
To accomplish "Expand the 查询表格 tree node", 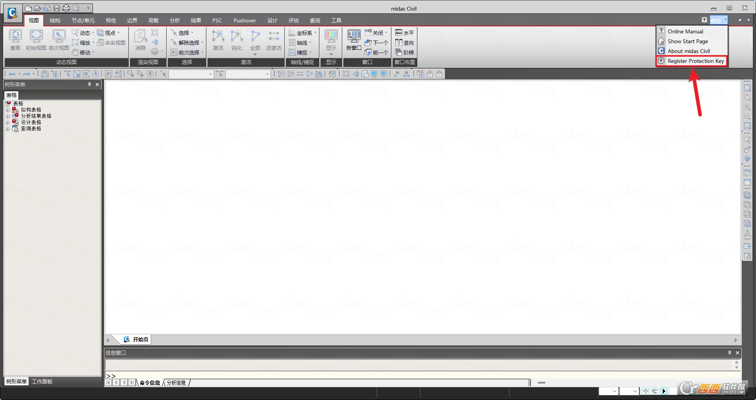I will (x=7, y=129).
